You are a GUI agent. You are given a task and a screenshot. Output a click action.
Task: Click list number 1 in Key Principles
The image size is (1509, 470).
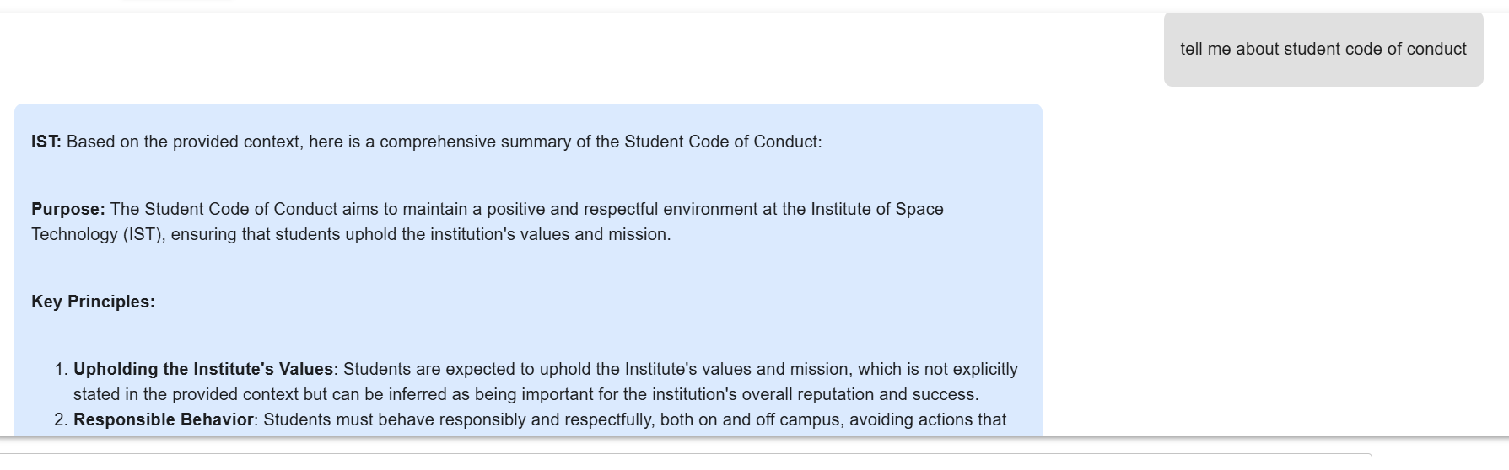(x=61, y=369)
